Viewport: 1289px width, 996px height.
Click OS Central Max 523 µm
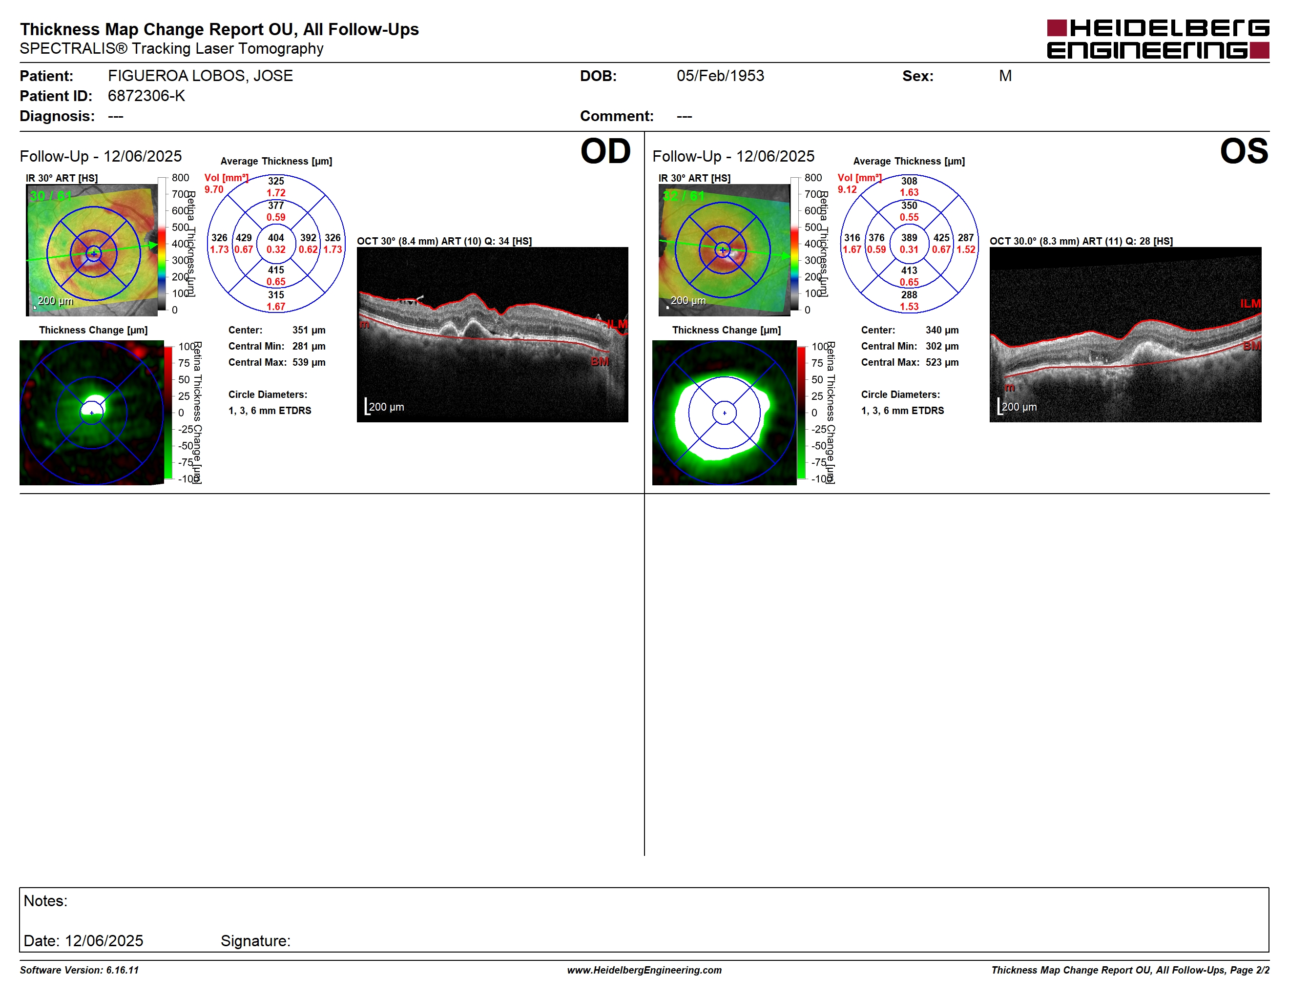[910, 362]
